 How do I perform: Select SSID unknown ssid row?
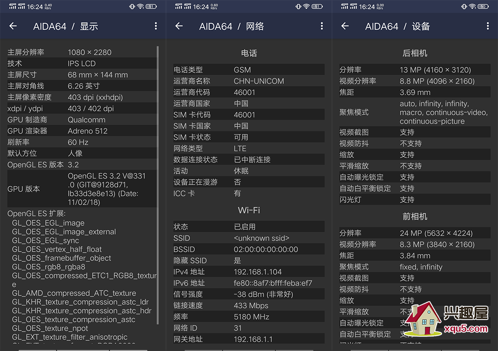[249, 238]
